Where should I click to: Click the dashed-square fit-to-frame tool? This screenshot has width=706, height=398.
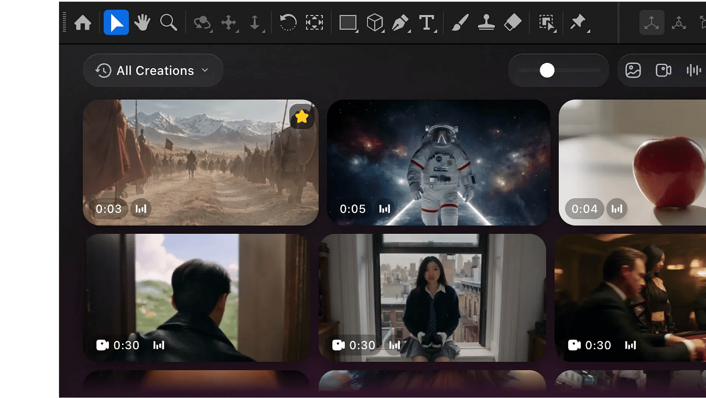(314, 23)
